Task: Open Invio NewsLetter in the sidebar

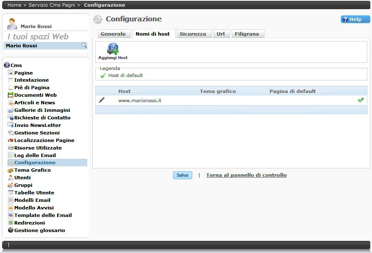Action: click(37, 125)
